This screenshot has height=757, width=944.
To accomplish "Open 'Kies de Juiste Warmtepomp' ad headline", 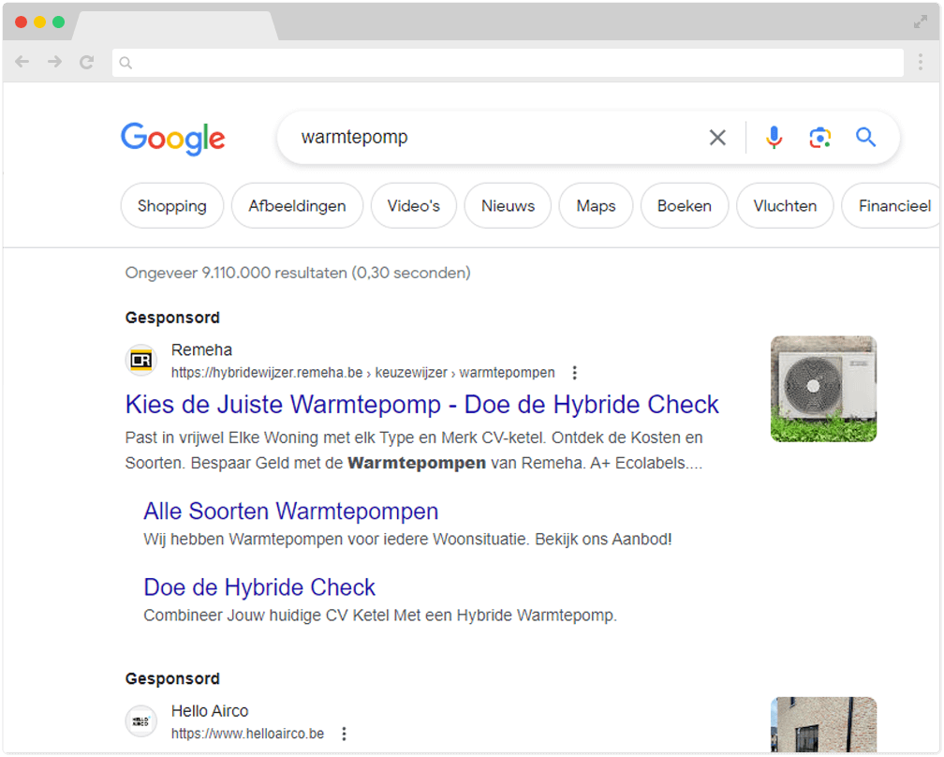I will pos(422,405).
